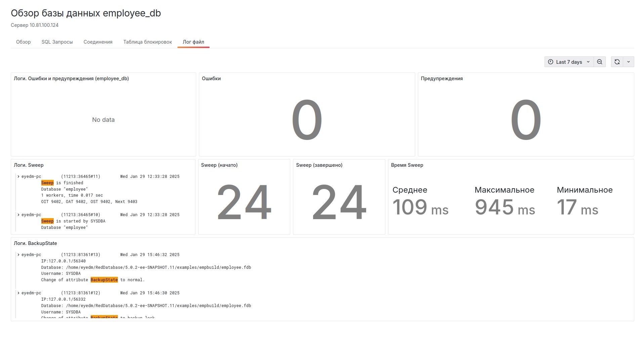
Task: Click the Время Sweep panel title
Action: coord(407,165)
